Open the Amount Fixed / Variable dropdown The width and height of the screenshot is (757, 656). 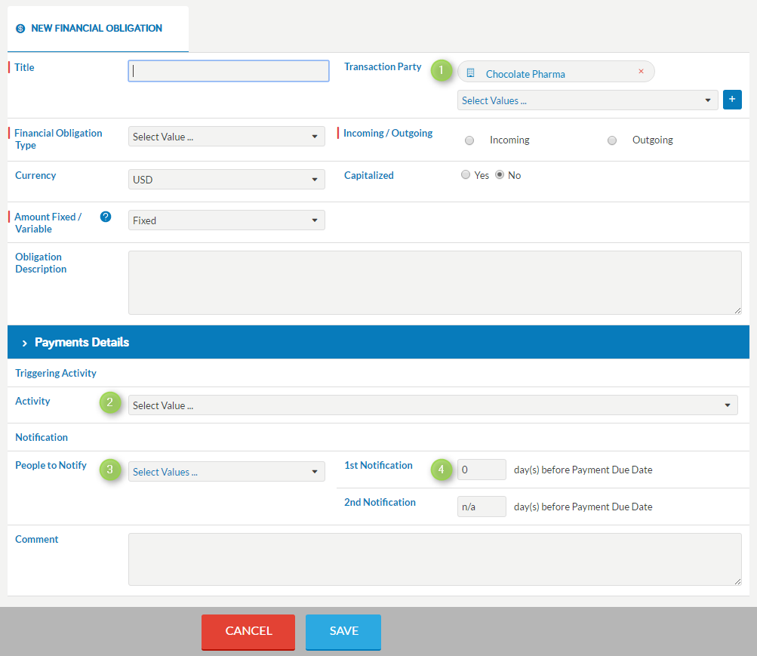tap(226, 220)
